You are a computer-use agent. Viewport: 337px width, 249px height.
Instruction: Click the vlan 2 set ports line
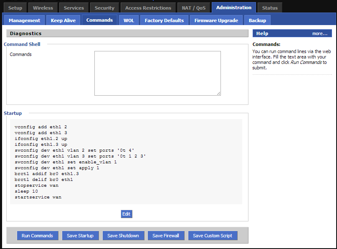click(74, 150)
